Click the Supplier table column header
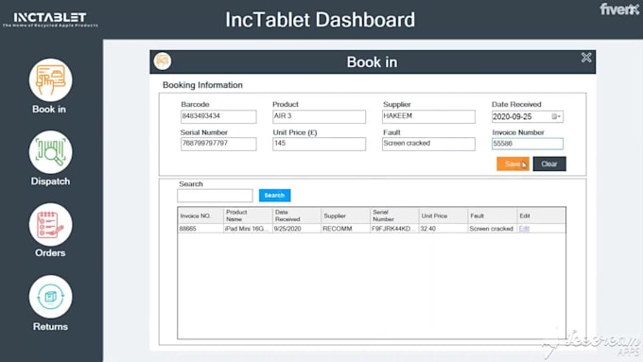 (x=346, y=215)
